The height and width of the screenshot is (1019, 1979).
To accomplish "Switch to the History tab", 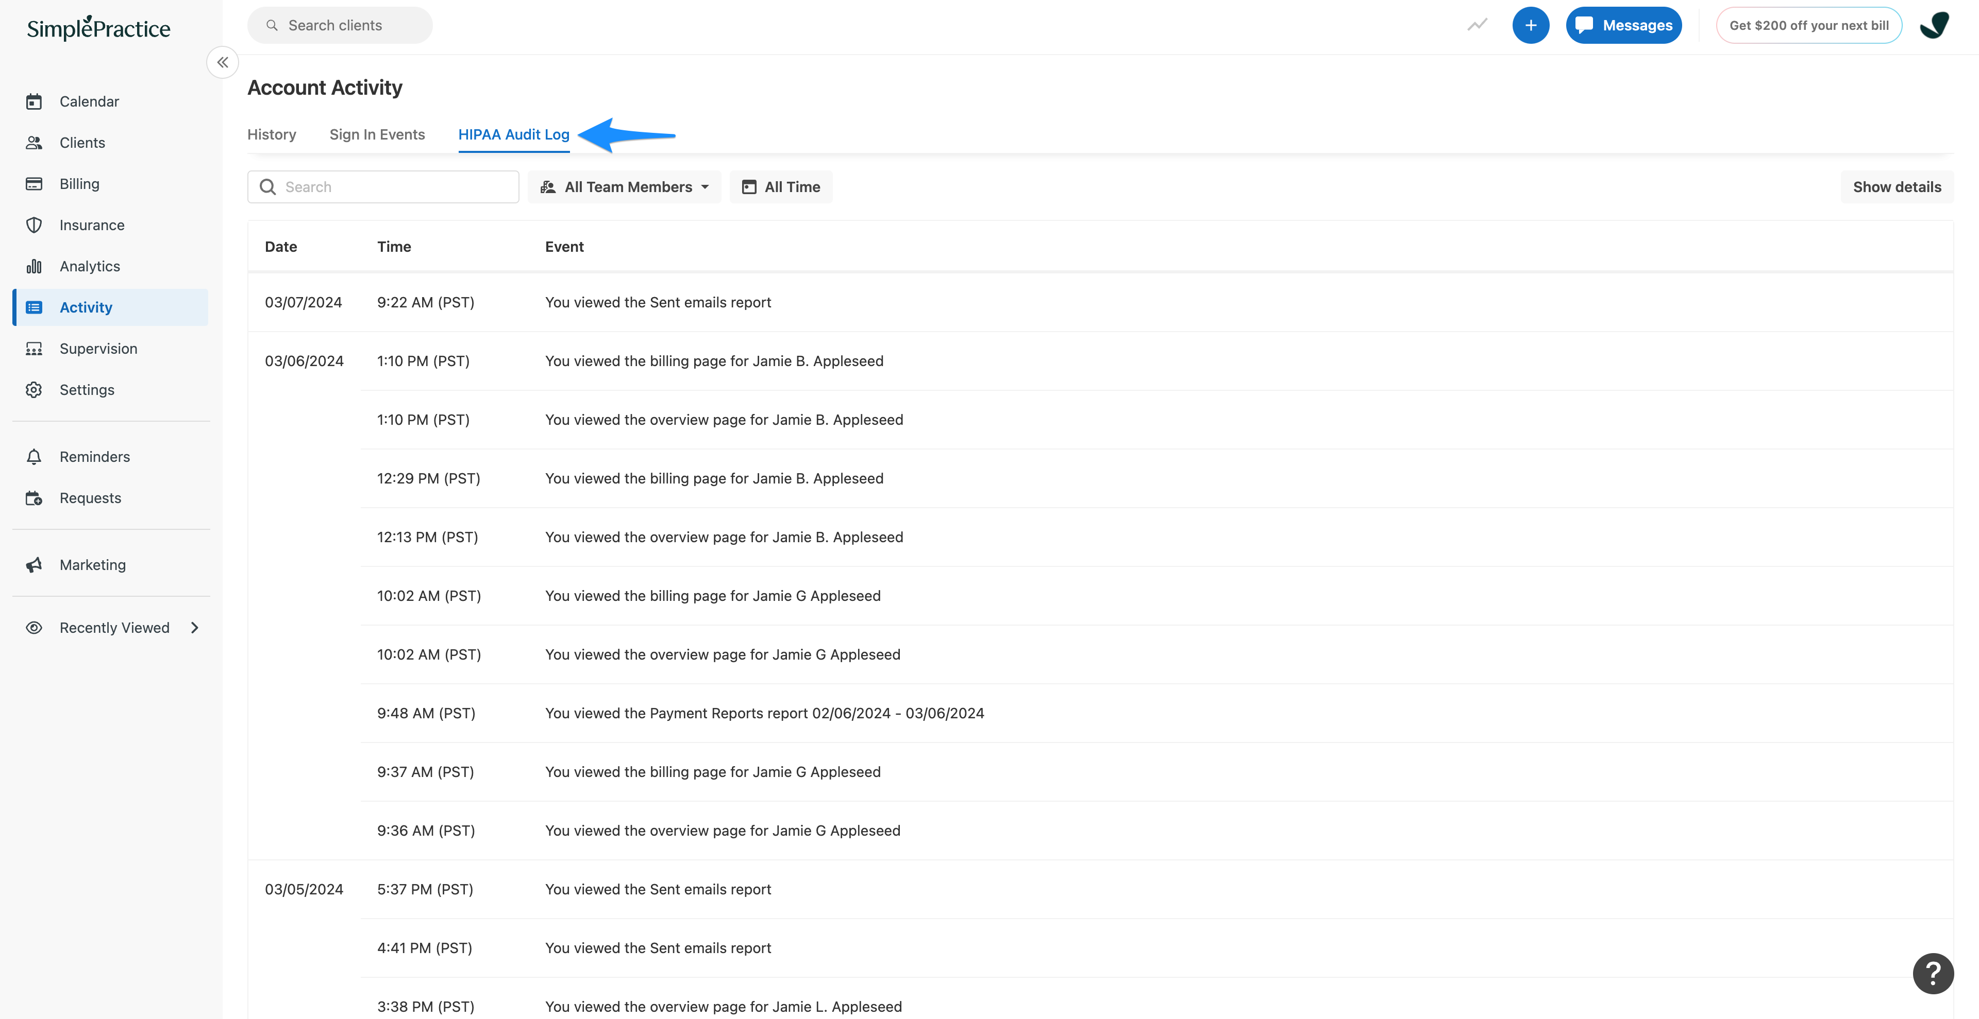I will tap(272, 134).
